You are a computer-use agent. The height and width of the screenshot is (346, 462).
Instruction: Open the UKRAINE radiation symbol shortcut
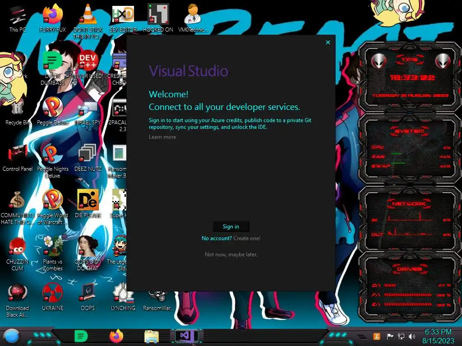(52, 297)
